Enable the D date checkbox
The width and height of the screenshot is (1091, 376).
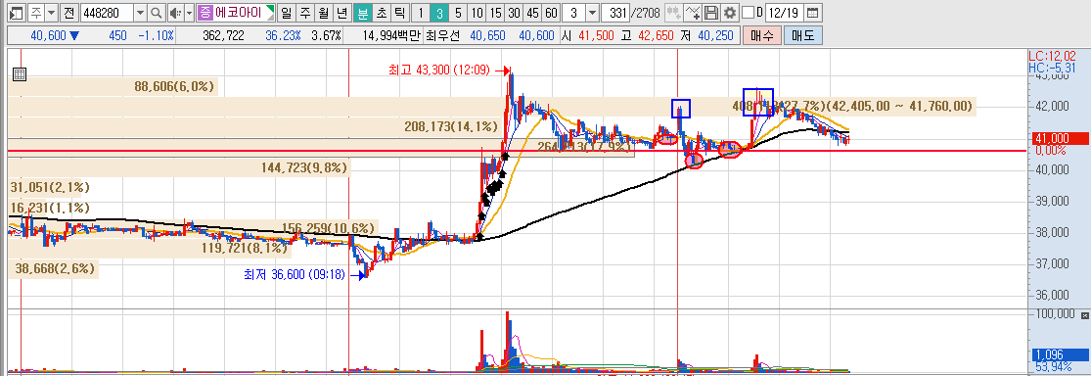coord(748,13)
